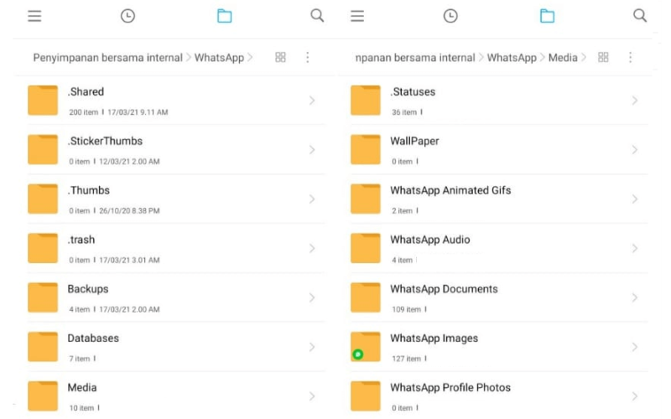Select "WhatsApp Audio" folder name

tap(429, 240)
